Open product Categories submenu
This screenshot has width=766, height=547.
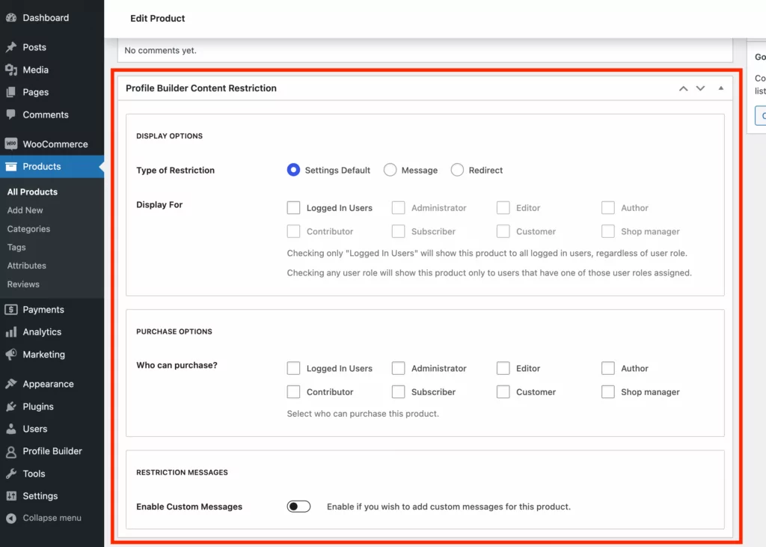pos(28,229)
